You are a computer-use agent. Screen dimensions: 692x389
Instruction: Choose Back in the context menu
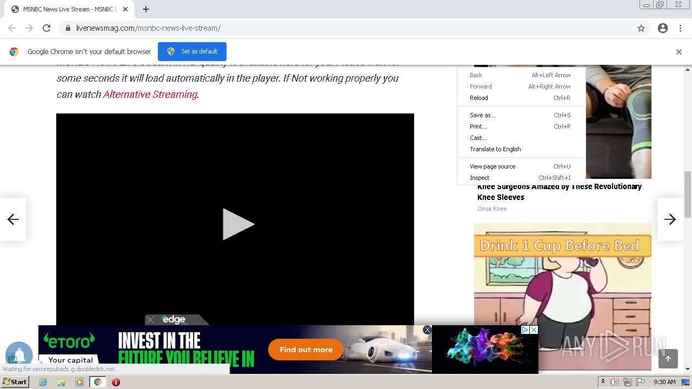pyautogui.click(x=521, y=75)
